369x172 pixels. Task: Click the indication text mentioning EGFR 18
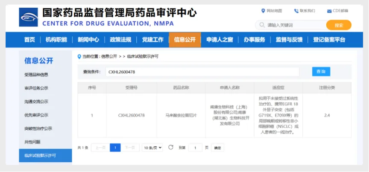pyautogui.click(x=278, y=116)
